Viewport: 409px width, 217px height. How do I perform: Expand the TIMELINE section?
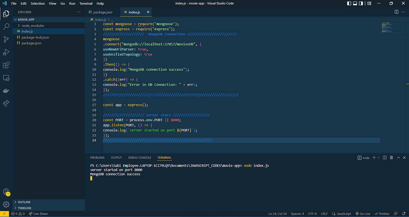tap(48, 208)
